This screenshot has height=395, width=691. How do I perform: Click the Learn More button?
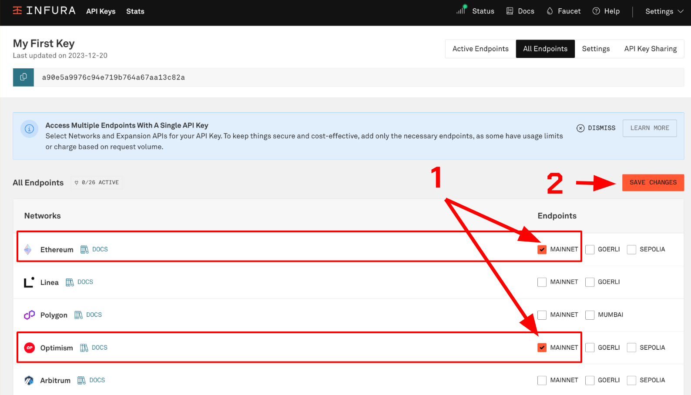[x=650, y=128]
